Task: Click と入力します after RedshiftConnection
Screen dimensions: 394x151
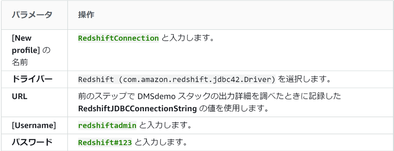Action: [188, 38]
